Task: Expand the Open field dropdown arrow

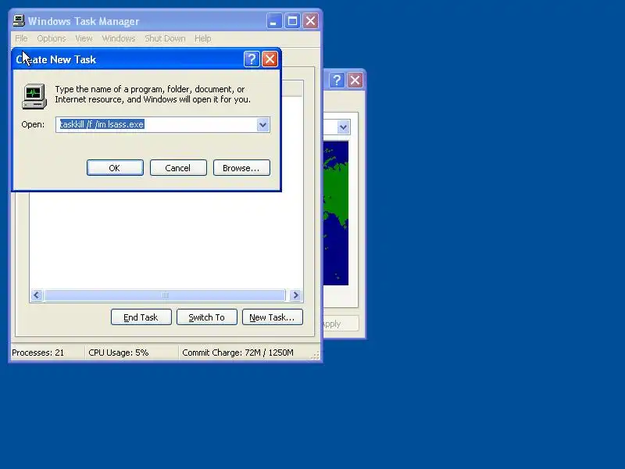Action: click(262, 125)
